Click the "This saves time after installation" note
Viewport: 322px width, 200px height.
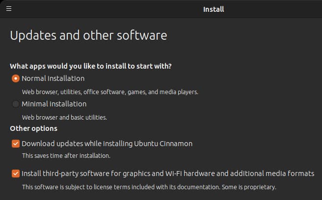point(66,156)
